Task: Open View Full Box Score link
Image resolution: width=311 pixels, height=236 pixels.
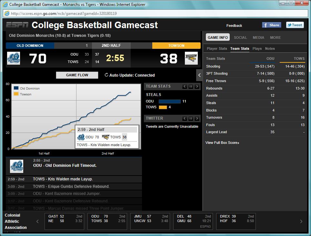Action: click(222, 143)
